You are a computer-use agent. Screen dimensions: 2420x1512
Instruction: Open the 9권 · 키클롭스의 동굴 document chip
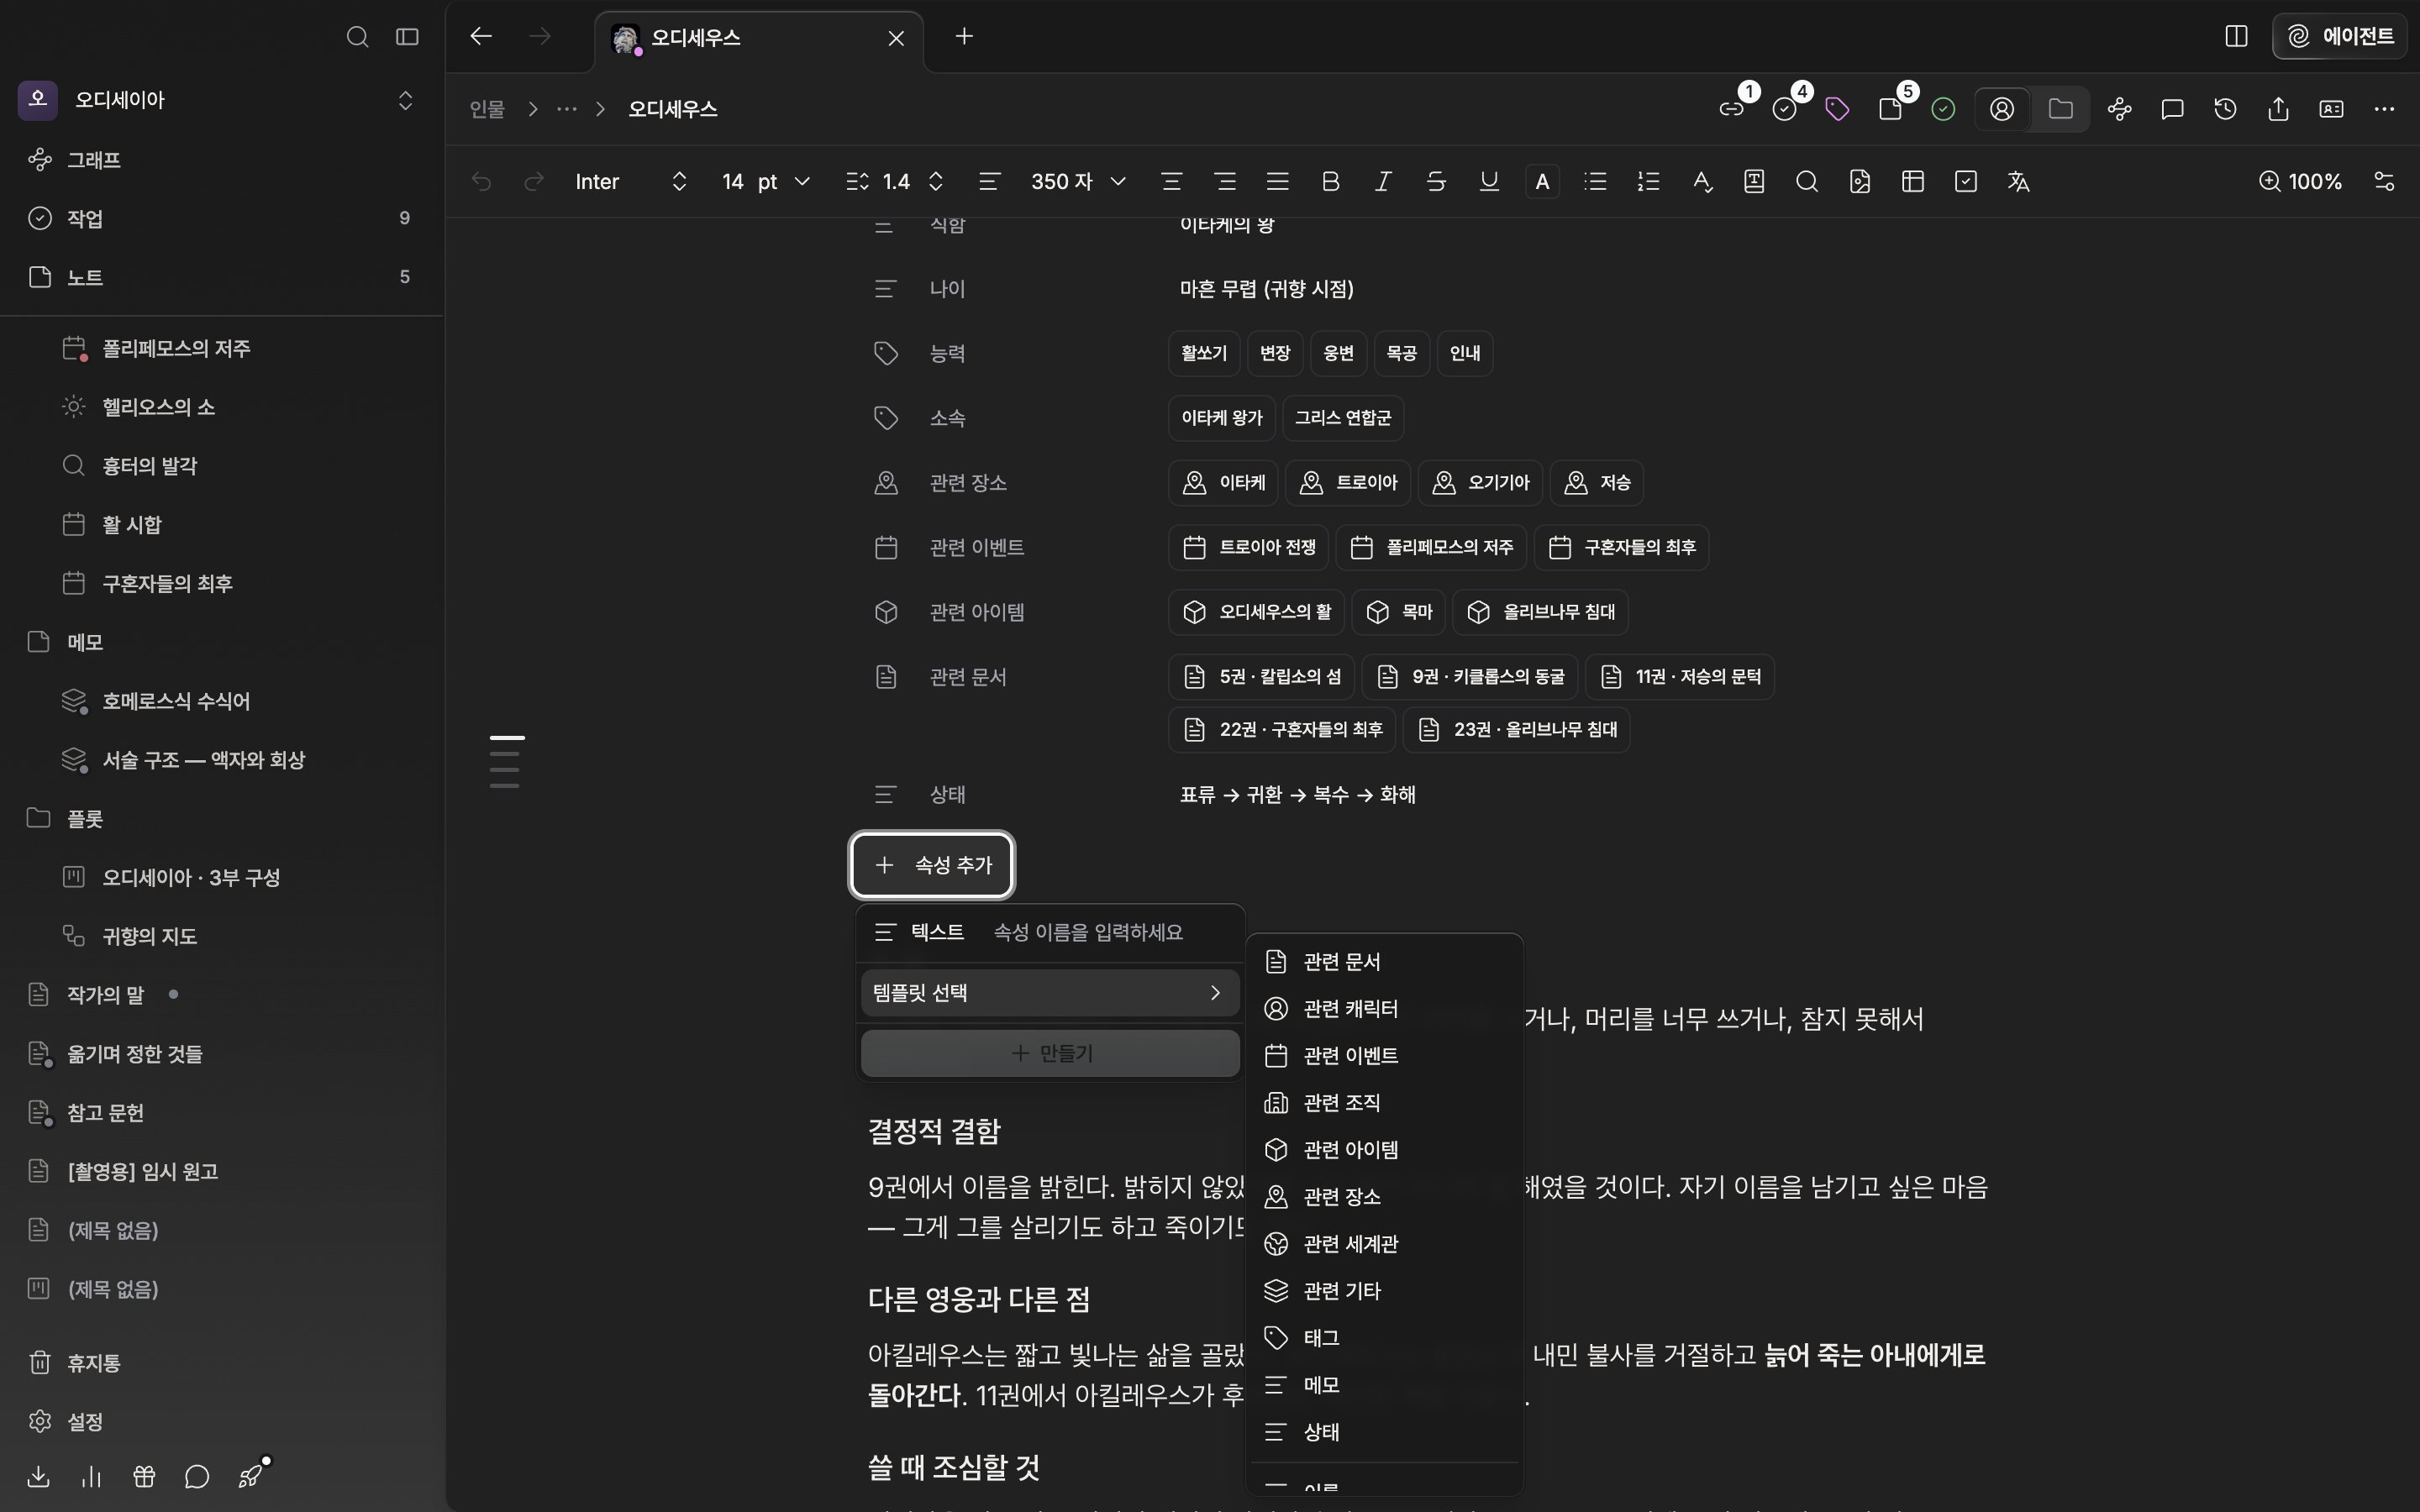coord(1470,677)
